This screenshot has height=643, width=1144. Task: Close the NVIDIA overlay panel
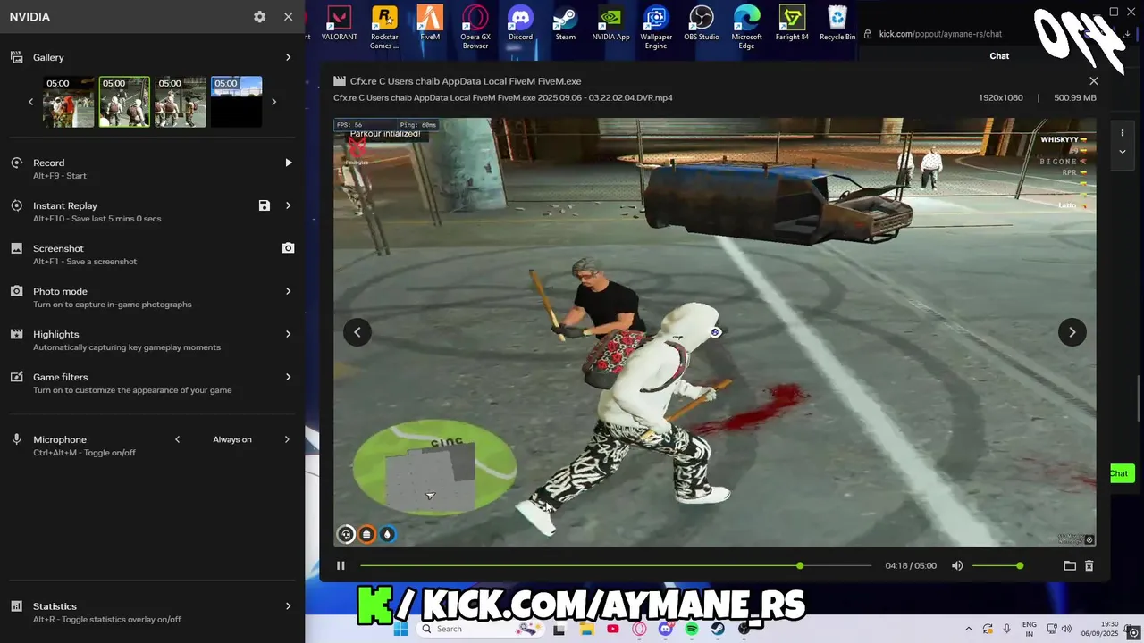click(288, 17)
